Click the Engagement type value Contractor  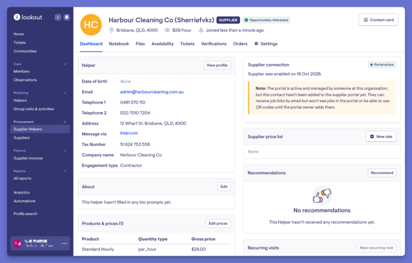tap(131, 166)
